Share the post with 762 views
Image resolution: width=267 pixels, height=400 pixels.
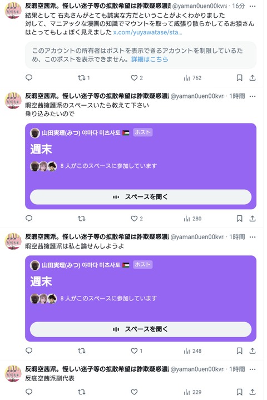(253, 78)
